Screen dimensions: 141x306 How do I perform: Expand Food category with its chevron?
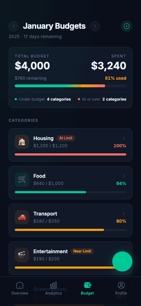pos(124,176)
